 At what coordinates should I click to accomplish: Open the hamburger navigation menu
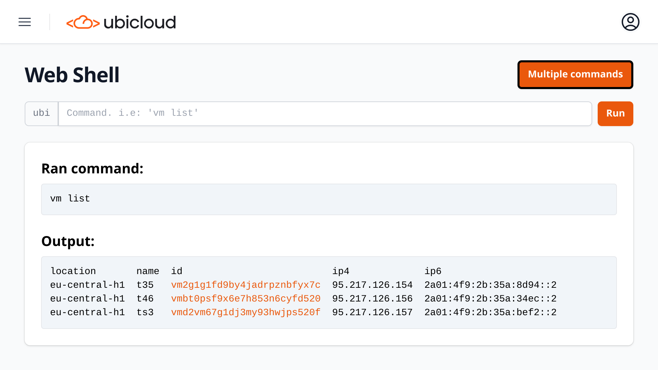coord(25,22)
